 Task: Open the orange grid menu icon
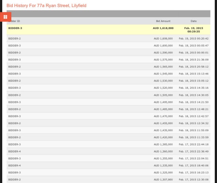6,17
